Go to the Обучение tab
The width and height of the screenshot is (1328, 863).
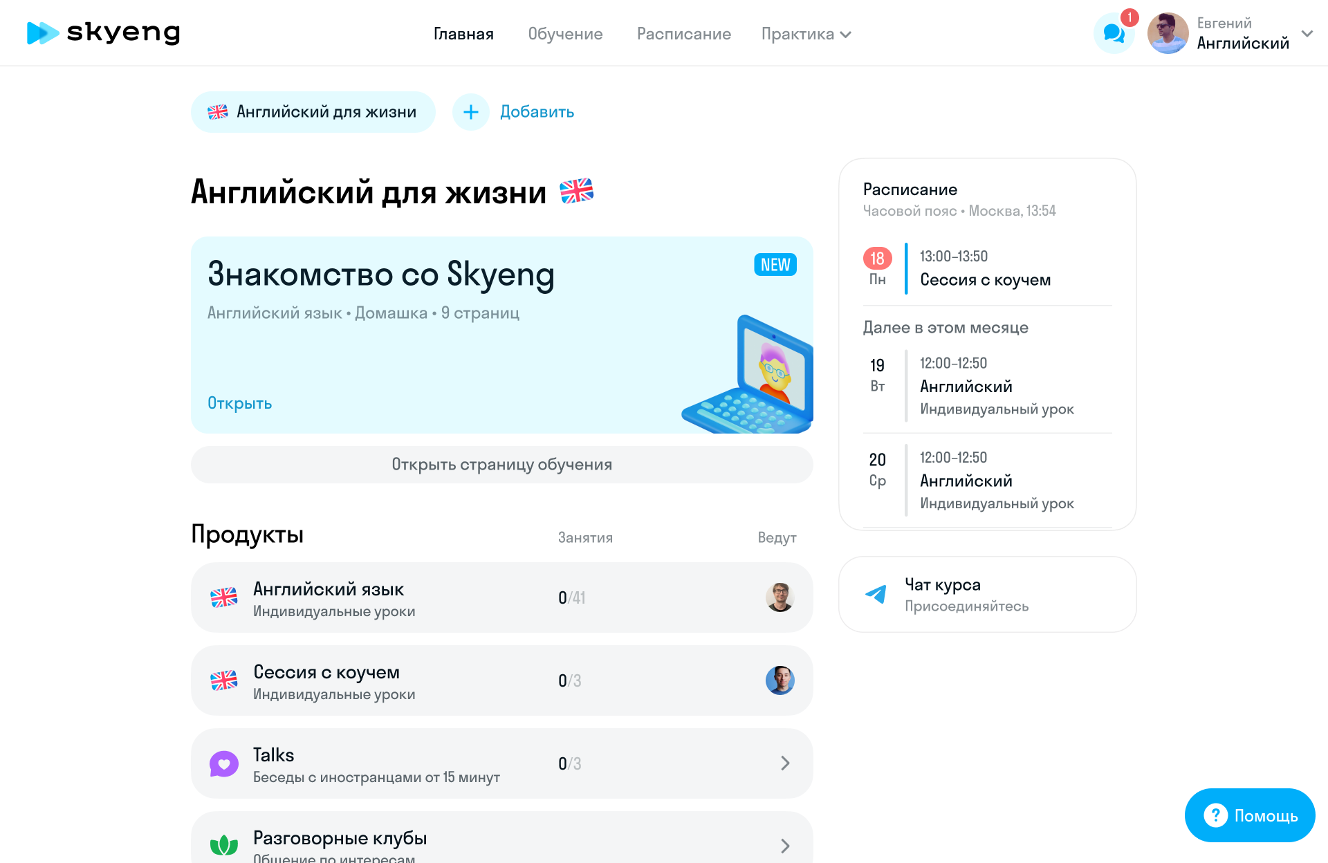click(x=565, y=34)
